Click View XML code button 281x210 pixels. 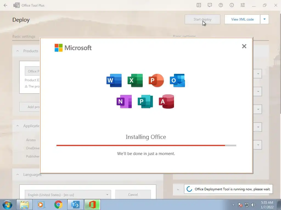(242, 19)
